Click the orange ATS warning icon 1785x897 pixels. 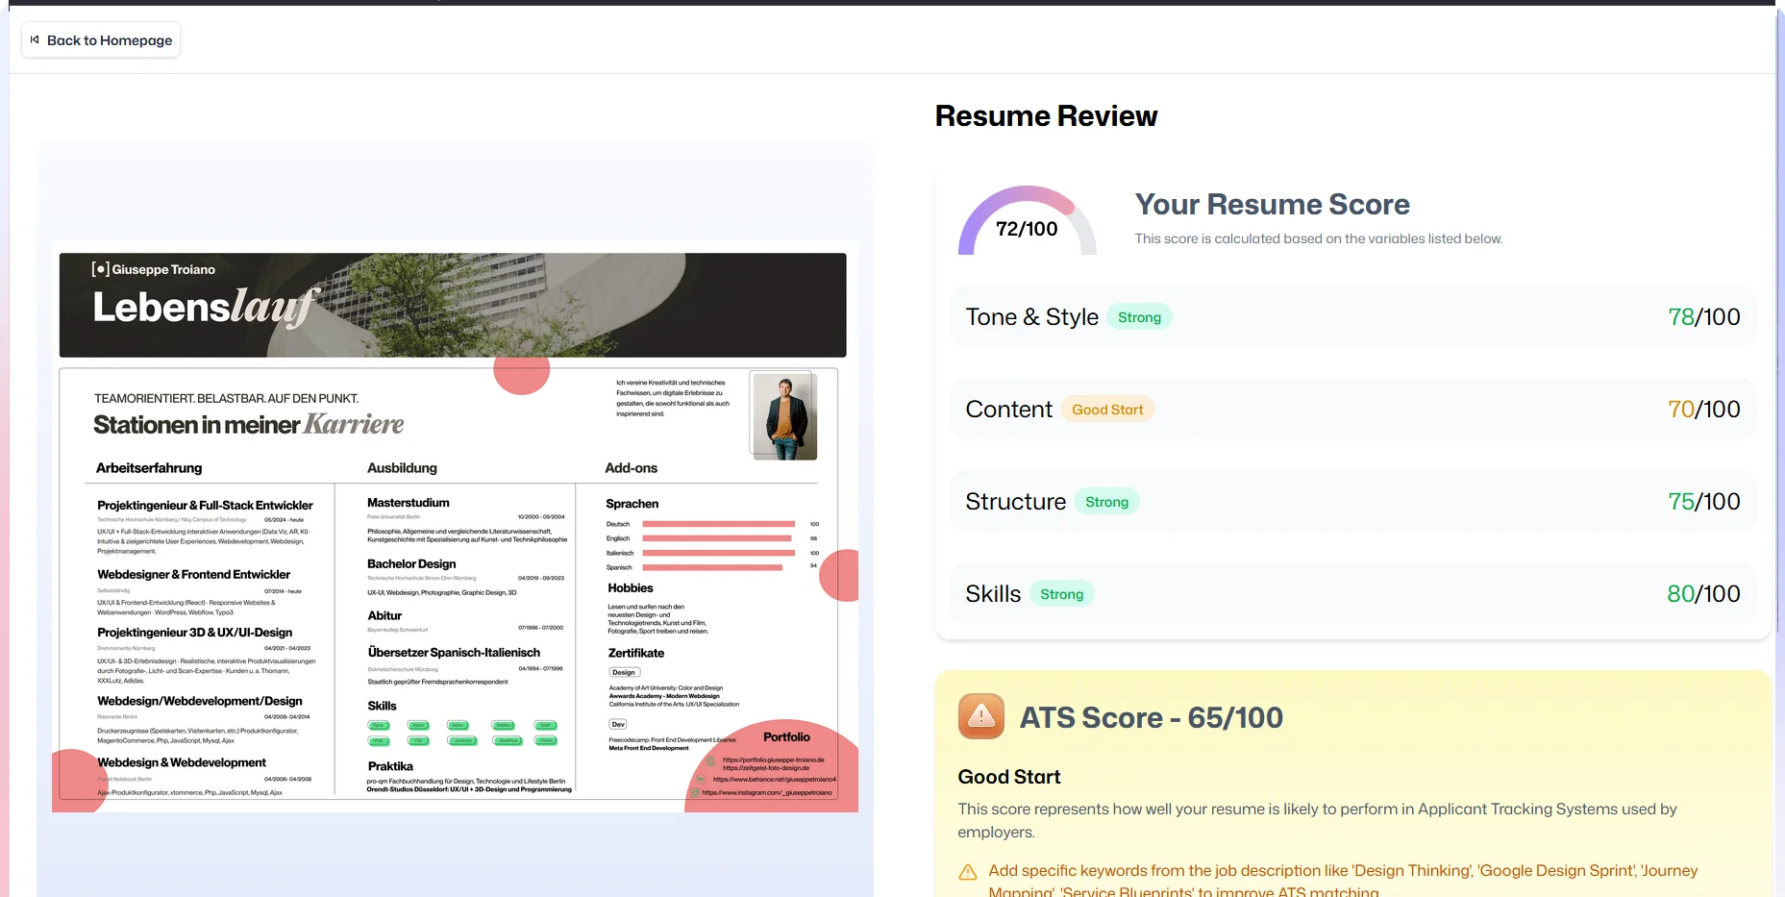click(x=980, y=716)
